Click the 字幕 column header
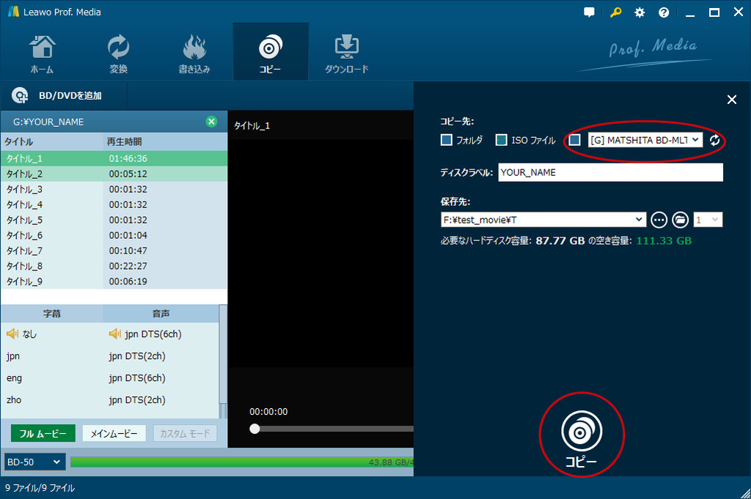This screenshot has height=499, width=751. [52, 314]
